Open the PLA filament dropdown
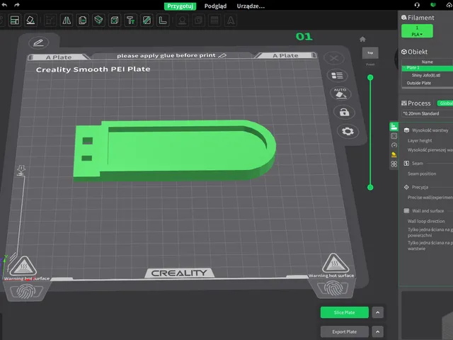The image size is (453, 340). [x=417, y=31]
